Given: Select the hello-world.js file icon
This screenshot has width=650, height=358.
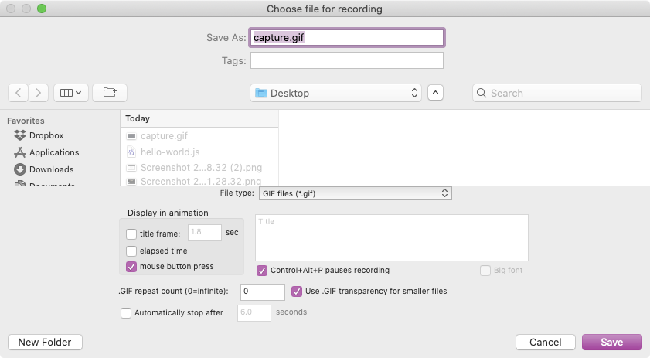Looking at the screenshot, I should coord(131,152).
